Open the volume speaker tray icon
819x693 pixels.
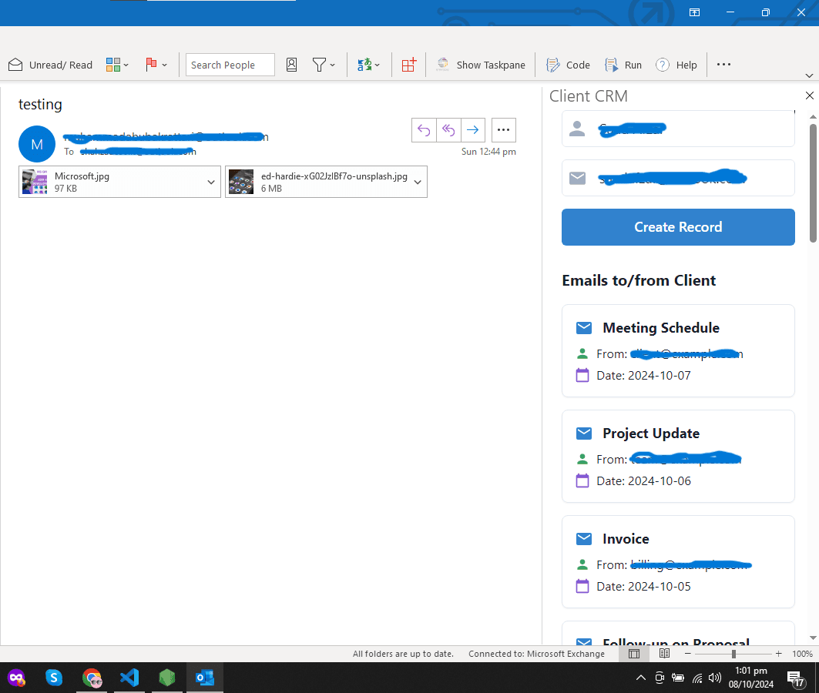point(714,678)
